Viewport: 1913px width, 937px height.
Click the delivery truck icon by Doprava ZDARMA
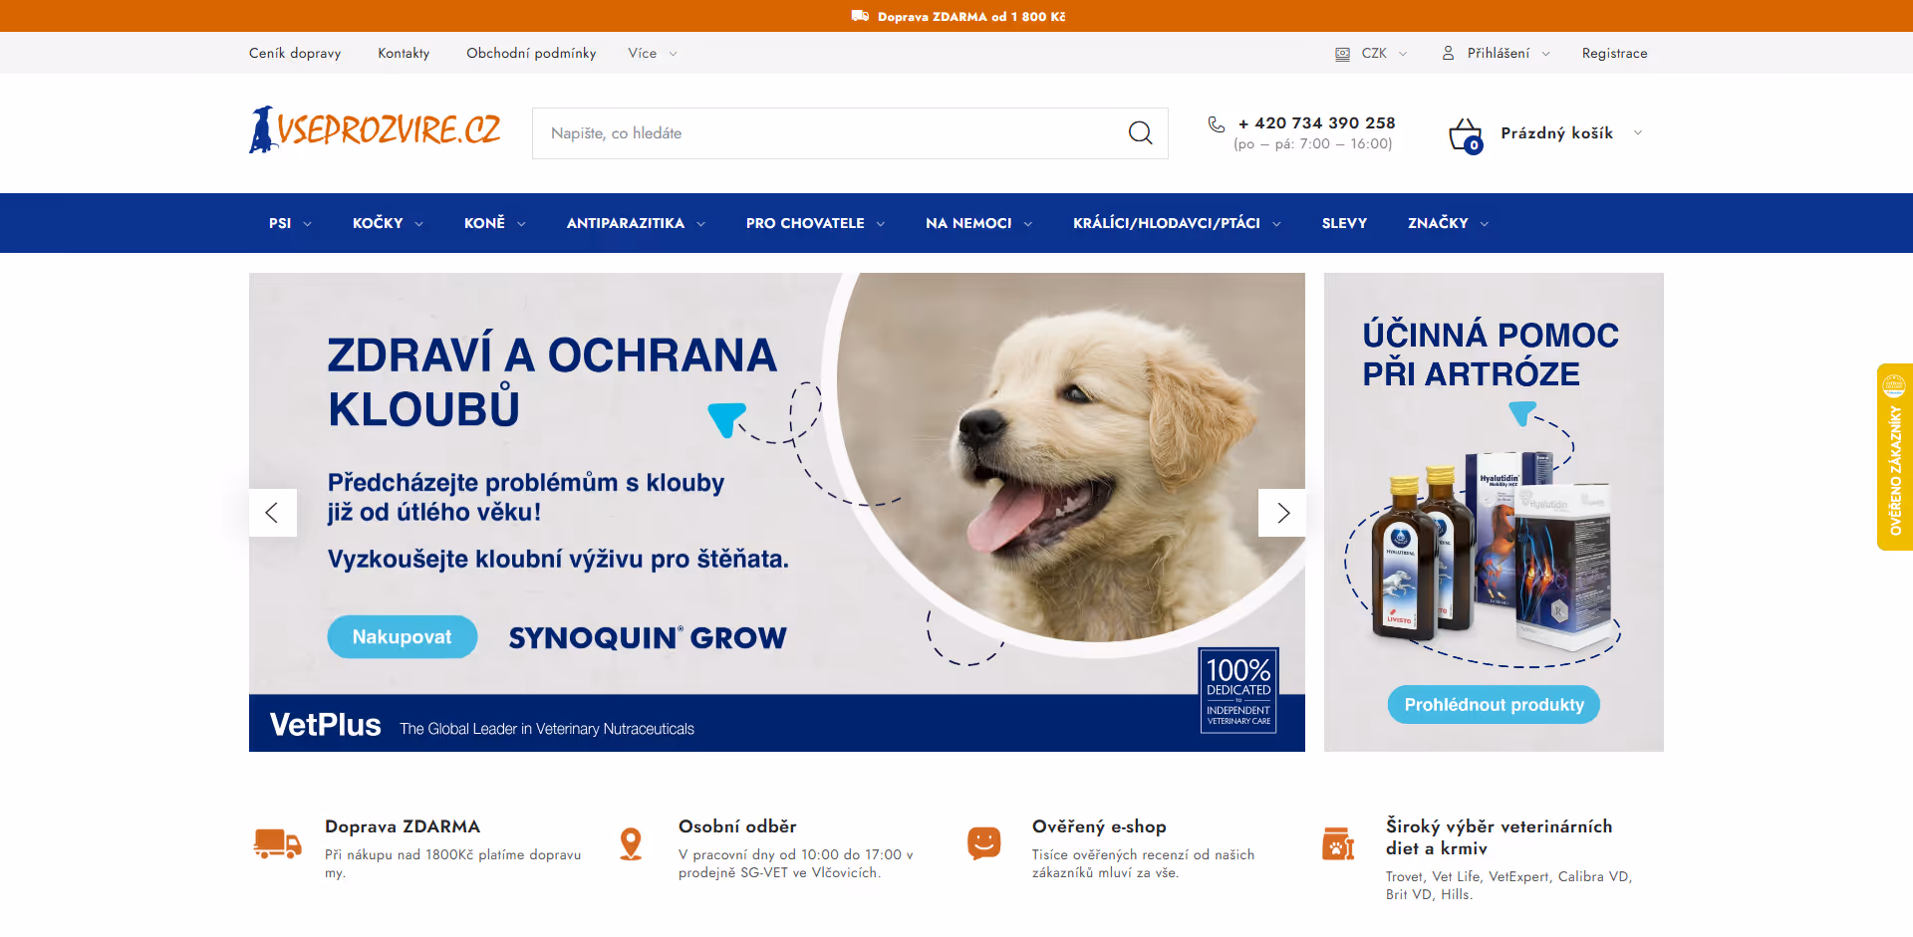click(277, 843)
